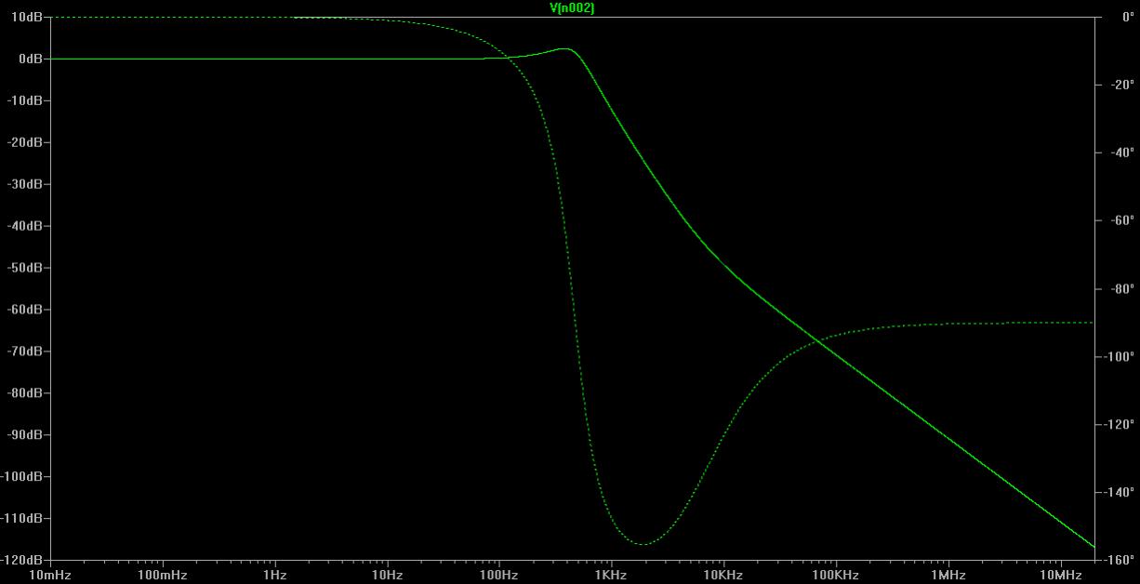Click the -40dB magnitude axis label
Image resolution: width=1140 pixels, height=584 pixels.
click(x=24, y=226)
